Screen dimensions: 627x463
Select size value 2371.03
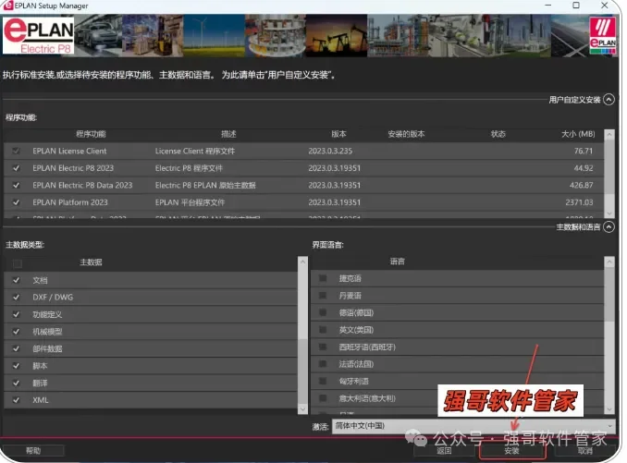[579, 202]
